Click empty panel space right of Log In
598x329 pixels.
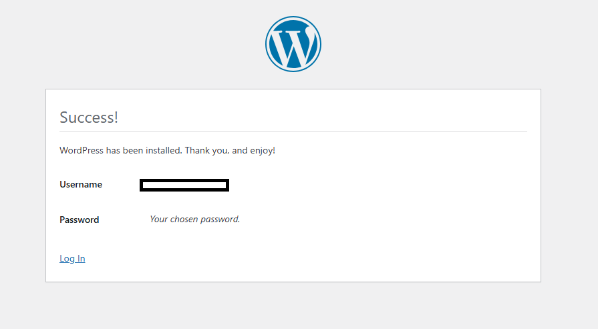click(301, 259)
